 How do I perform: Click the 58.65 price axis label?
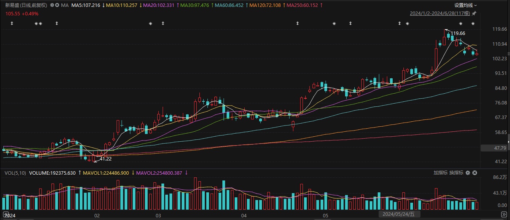pyautogui.click(x=501, y=132)
